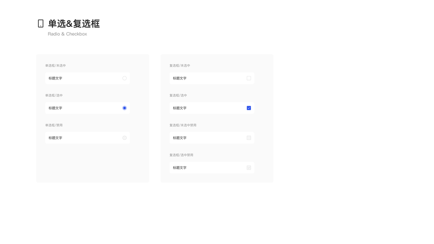Screen dimensions: 434x244
Task: Click the 复选框/未选中禁用 section label
Action: coord(183,125)
